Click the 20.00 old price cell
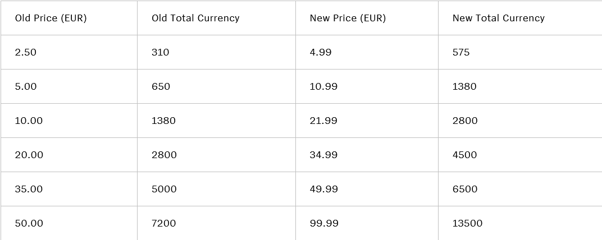Screen dimensions: 602x240 pyautogui.click(x=29, y=155)
